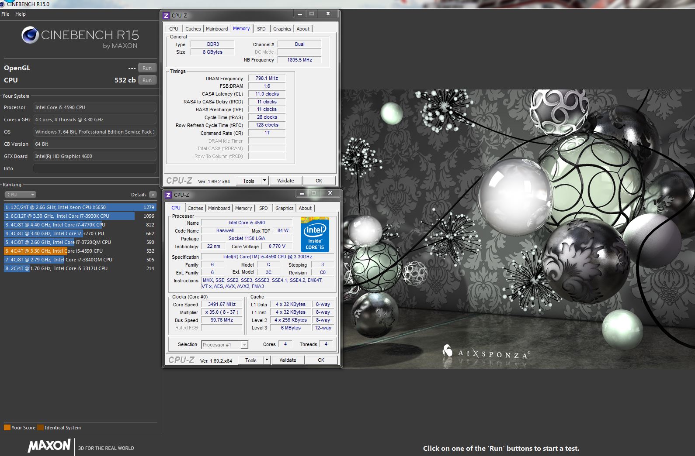695x456 pixels.
Task: Select ranking row Intel Core i7-3770 CPU
Action: [80, 233]
